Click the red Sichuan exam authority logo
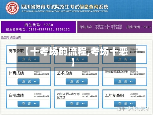The image size is (153, 115). (x=12, y=8)
